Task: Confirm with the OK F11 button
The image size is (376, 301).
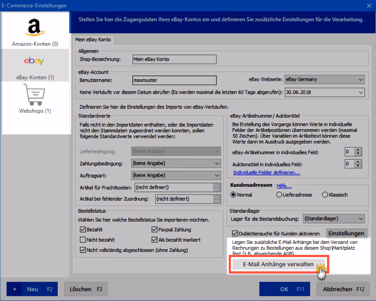Action: [284, 289]
